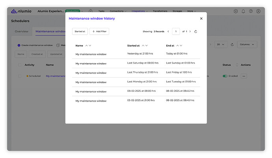The width and height of the screenshot is (272, 158).
Task: Open the notifications bell
Action: click(243, 11)
